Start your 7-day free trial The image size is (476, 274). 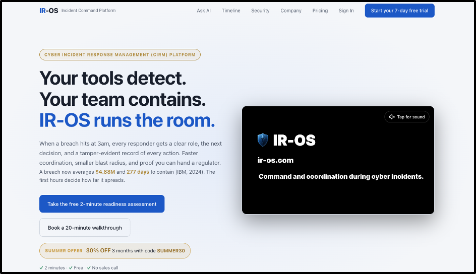tap(399, 11)
